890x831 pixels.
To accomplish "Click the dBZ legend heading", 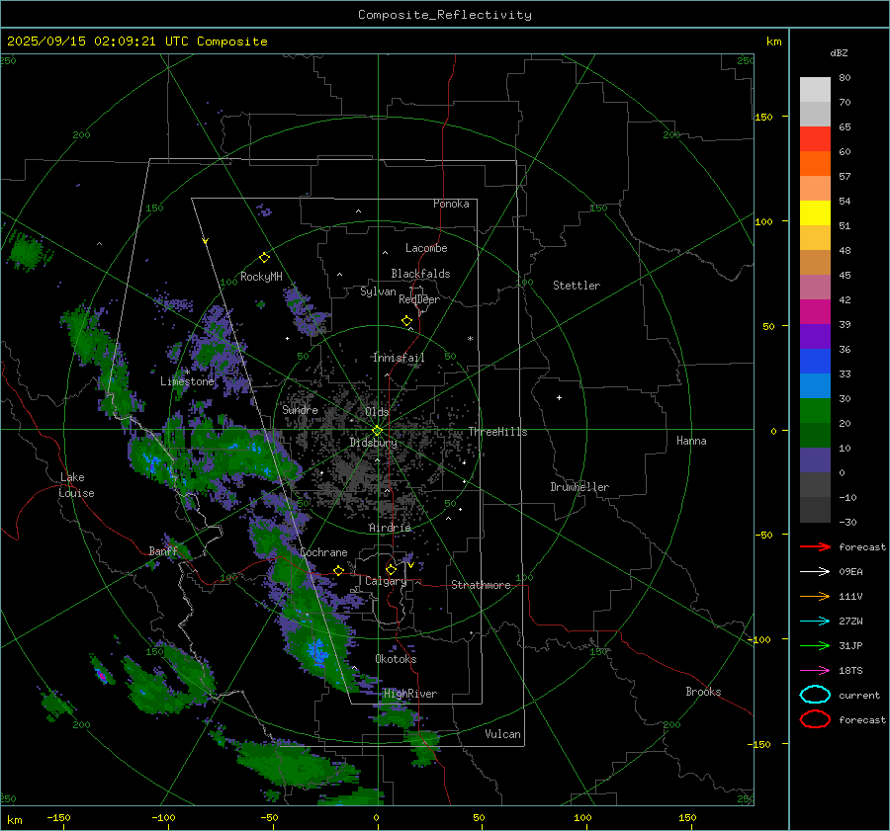I will click(x=839, y=52).
